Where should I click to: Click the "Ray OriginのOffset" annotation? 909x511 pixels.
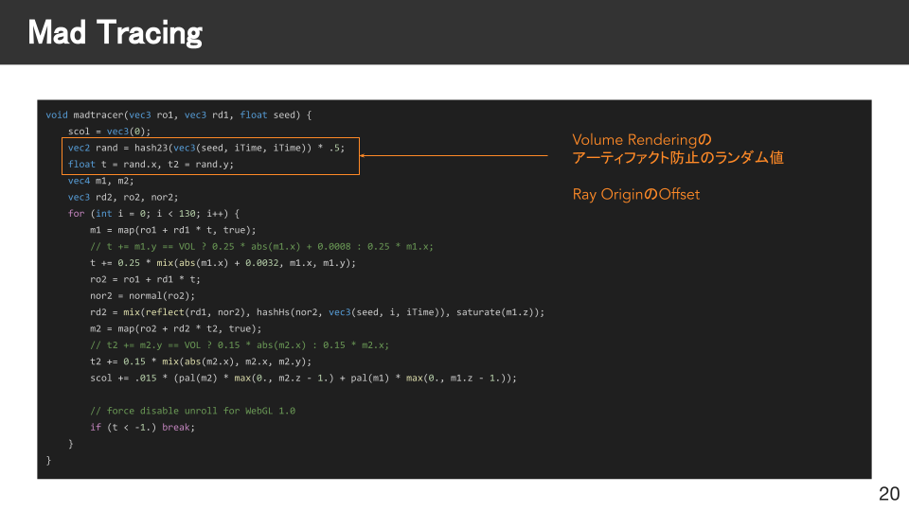pos(635,194)
